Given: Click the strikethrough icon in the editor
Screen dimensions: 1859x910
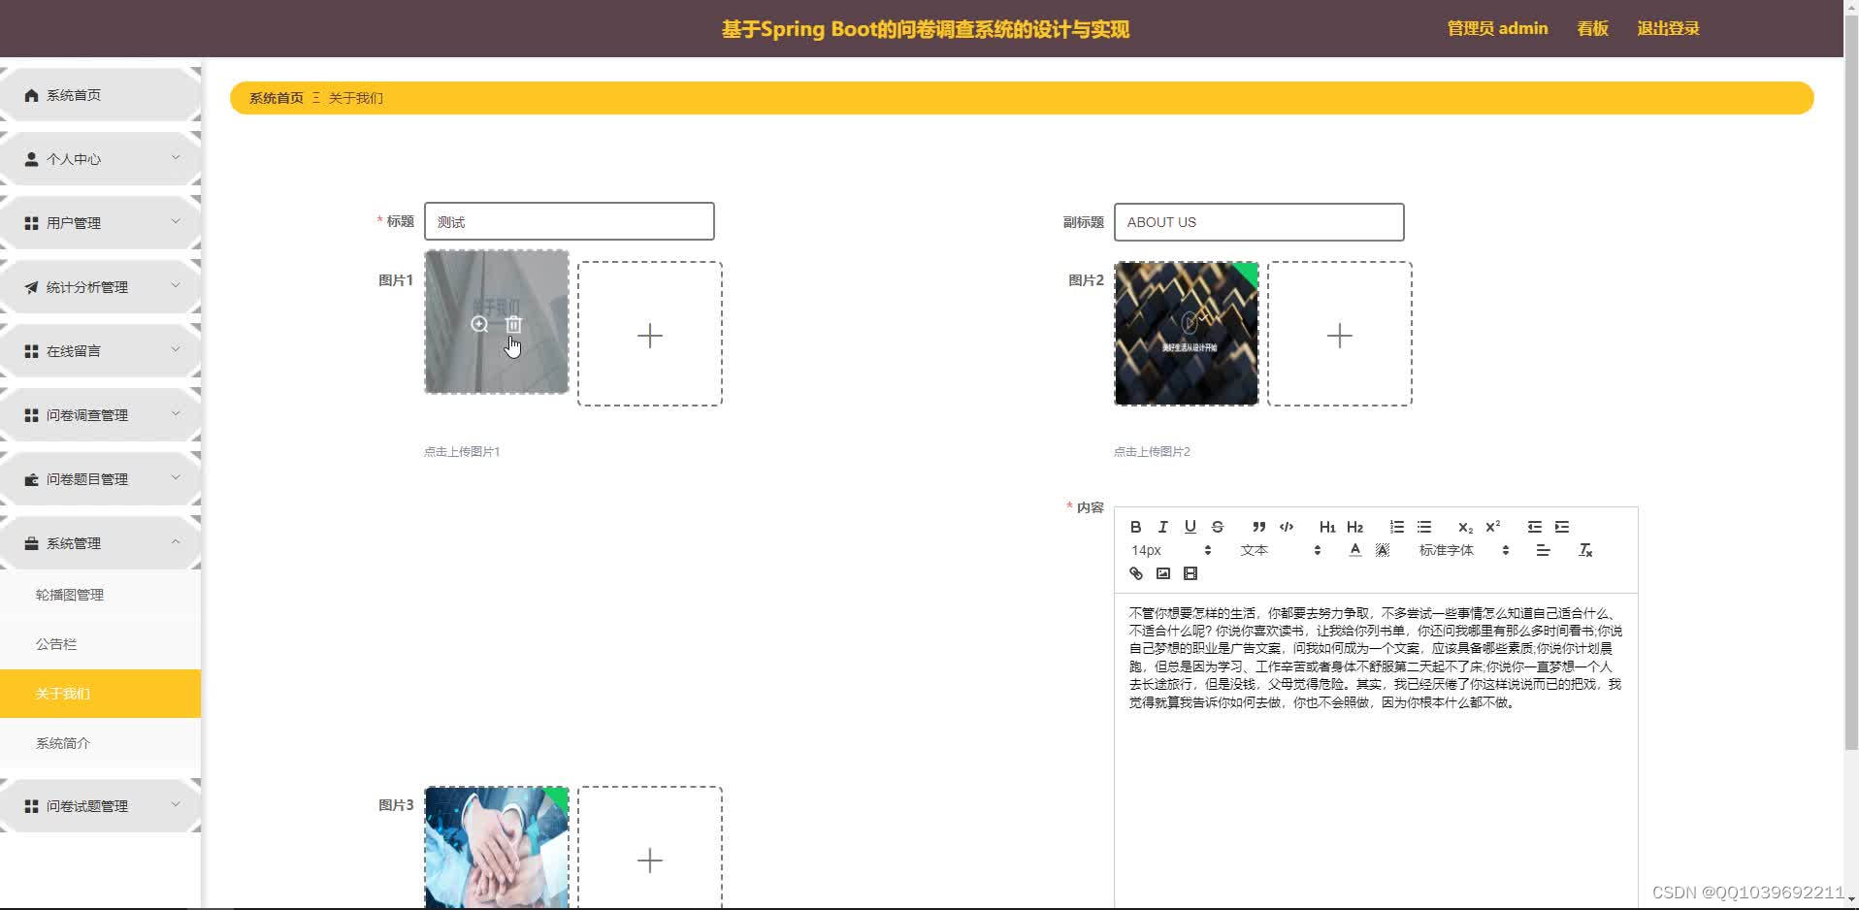Looking at the screenshot, I should (x=1218, y=527).
